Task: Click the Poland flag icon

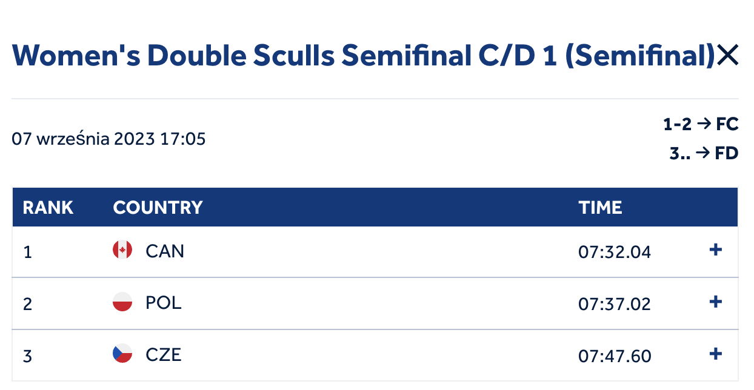Action: point(122,302)
